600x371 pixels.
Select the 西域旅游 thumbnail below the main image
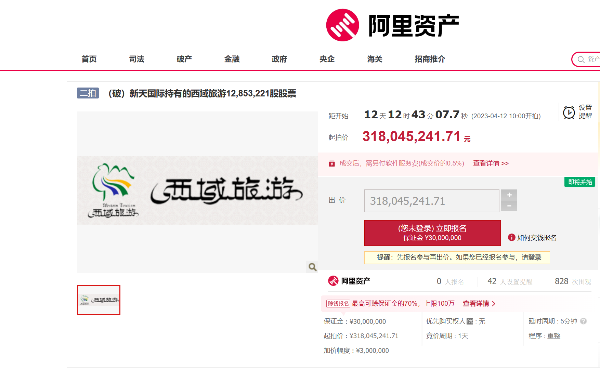99,300
